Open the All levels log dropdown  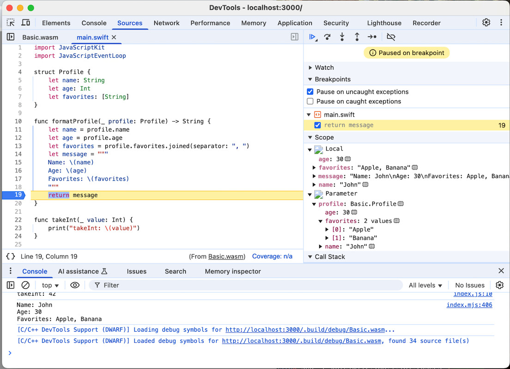pos(425,285)
